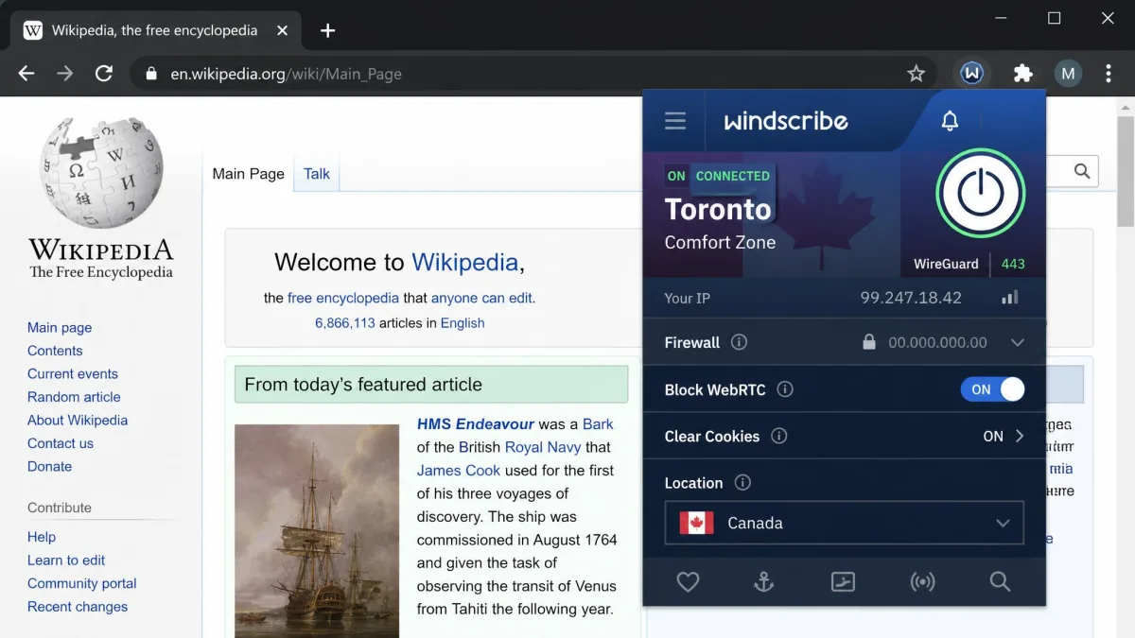Screen dimensions: 1135x638
Task: Click the free encyclopedia link
Action: coord(343,298)
